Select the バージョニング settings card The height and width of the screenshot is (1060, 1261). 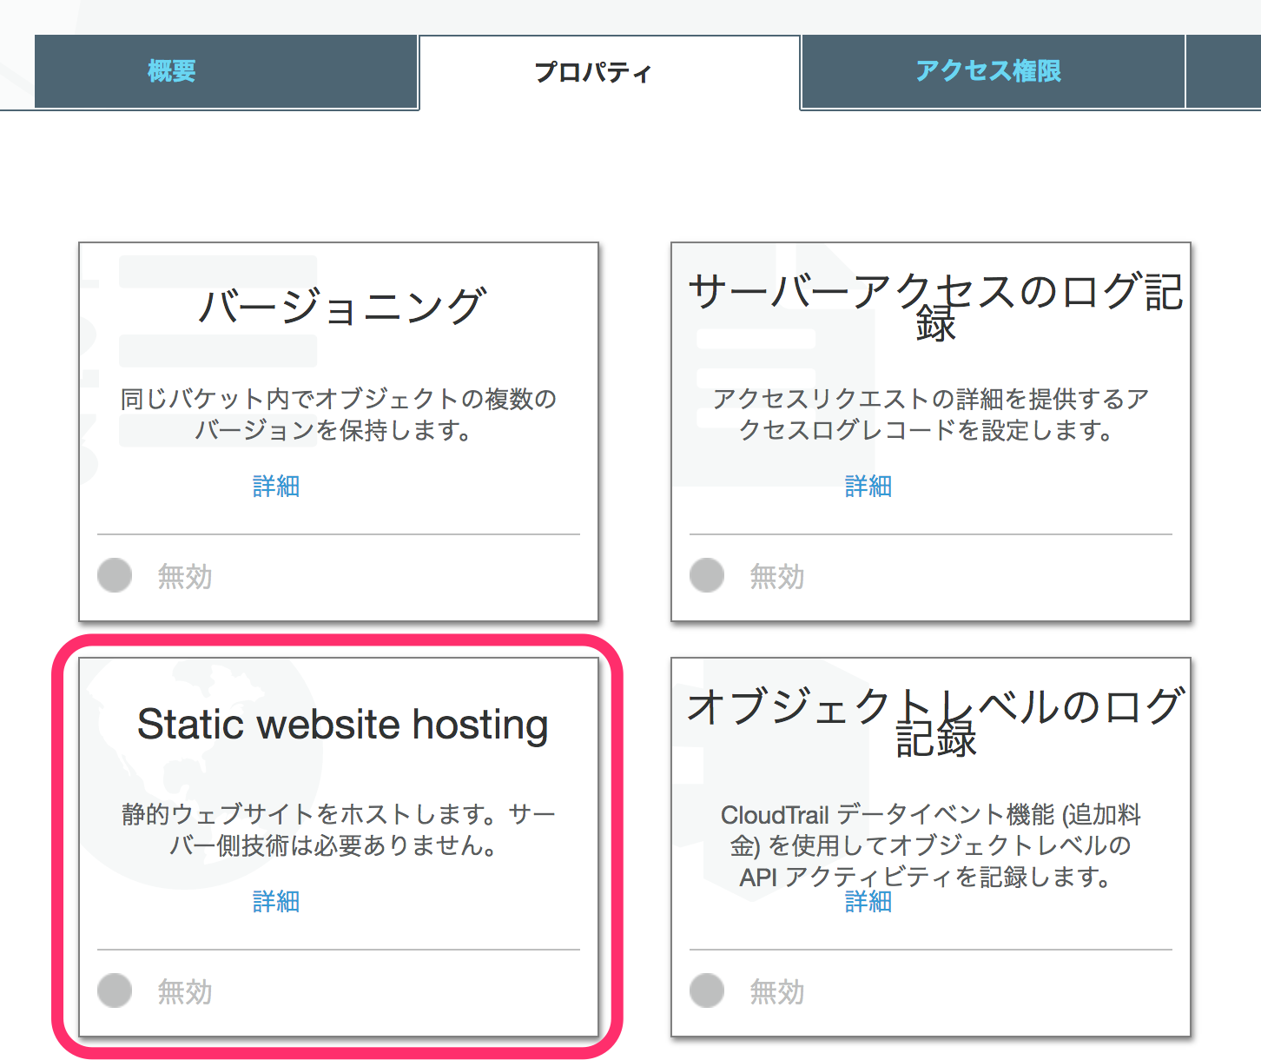point(339,429)
